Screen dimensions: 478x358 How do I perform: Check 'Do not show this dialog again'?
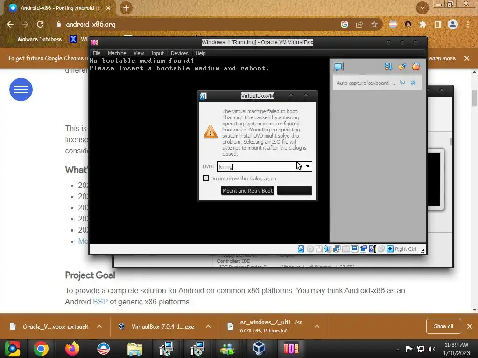(206, 178)
